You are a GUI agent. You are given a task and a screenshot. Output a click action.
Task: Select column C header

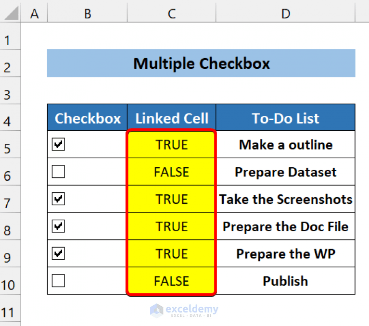[172, 13]
